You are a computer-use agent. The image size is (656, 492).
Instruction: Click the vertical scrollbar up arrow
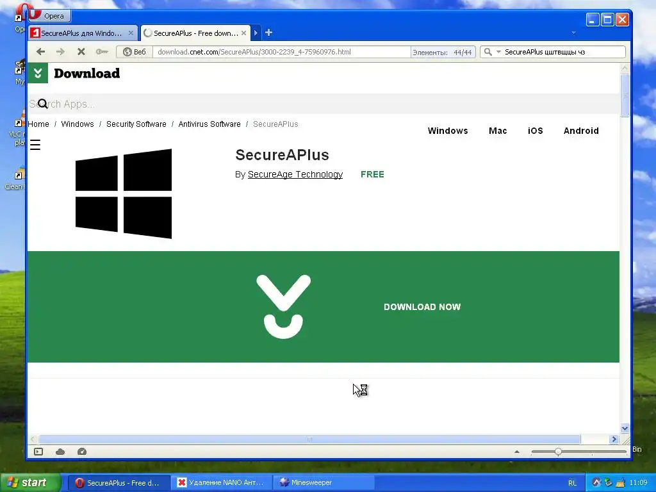[625, 68]
